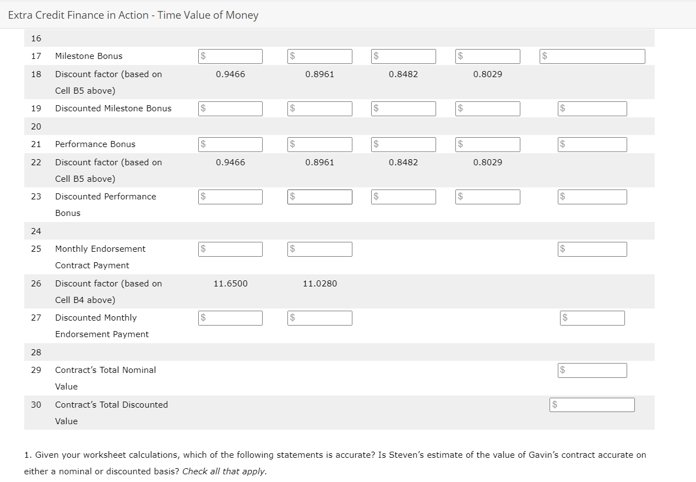696x482 pixels.
Task: Select the second Monthly Endorsement Contract Payment field
Action: tap(319, 248)
